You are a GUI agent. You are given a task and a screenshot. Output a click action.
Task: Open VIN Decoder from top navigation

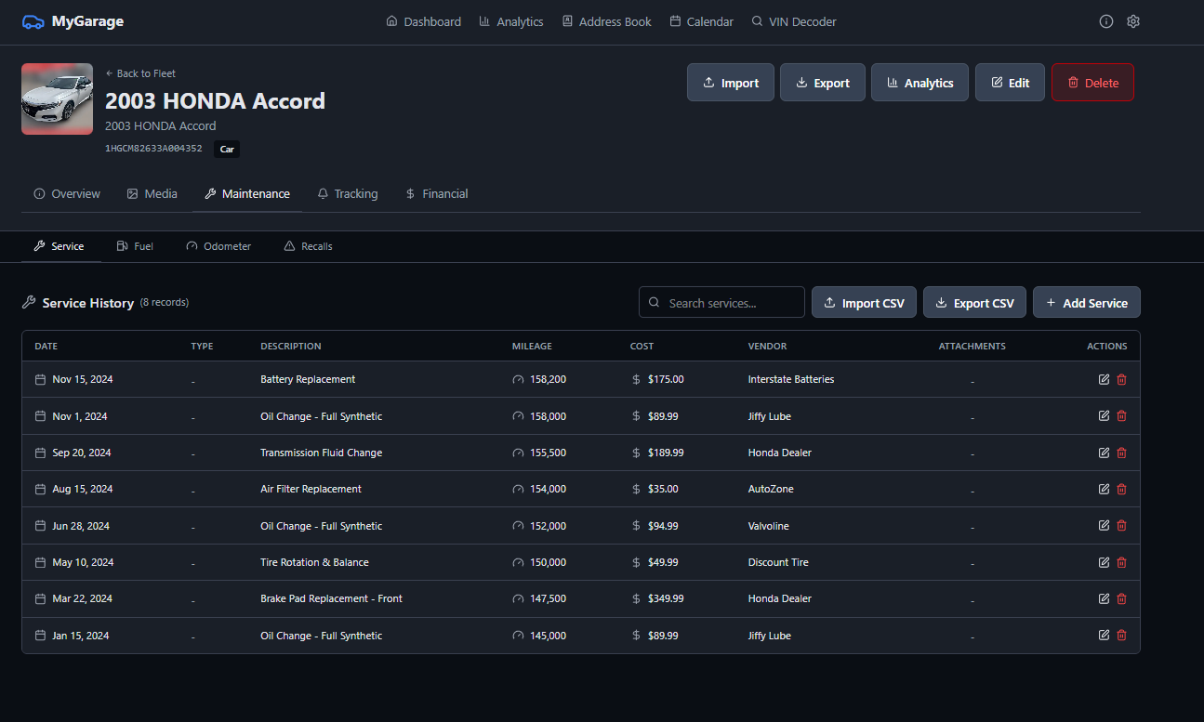click(793, 21)
